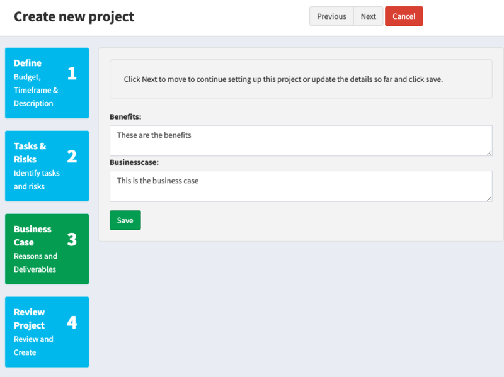Click the Benefits field label
This screenshot has width=504, height=377.
pyautogui.click(x=125, y=117)
